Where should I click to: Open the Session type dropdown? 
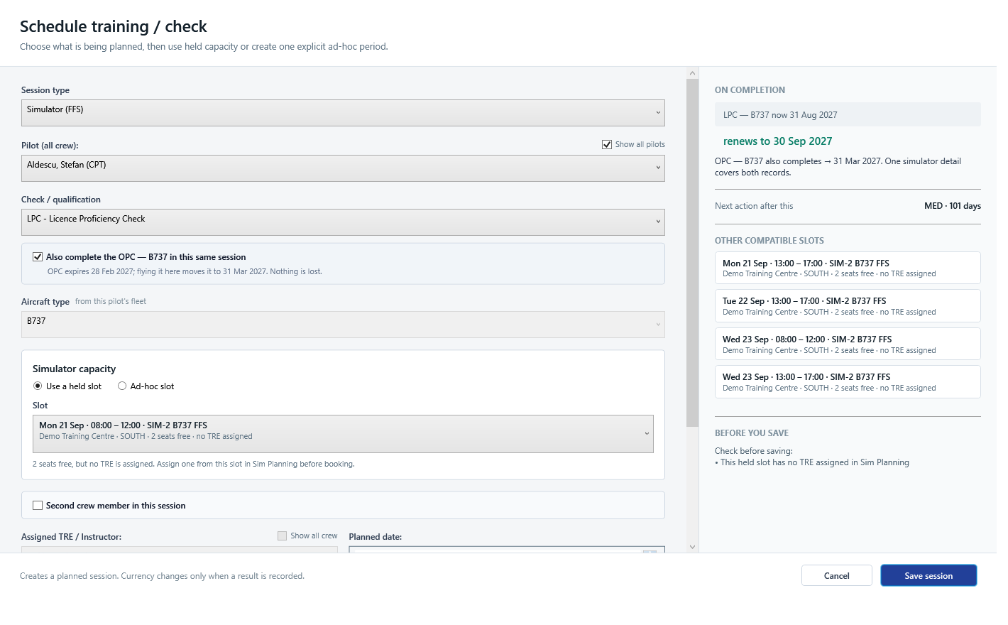[343, 113]
